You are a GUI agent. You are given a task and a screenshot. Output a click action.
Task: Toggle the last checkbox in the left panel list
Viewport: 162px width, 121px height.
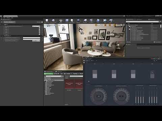coord(39,34)
